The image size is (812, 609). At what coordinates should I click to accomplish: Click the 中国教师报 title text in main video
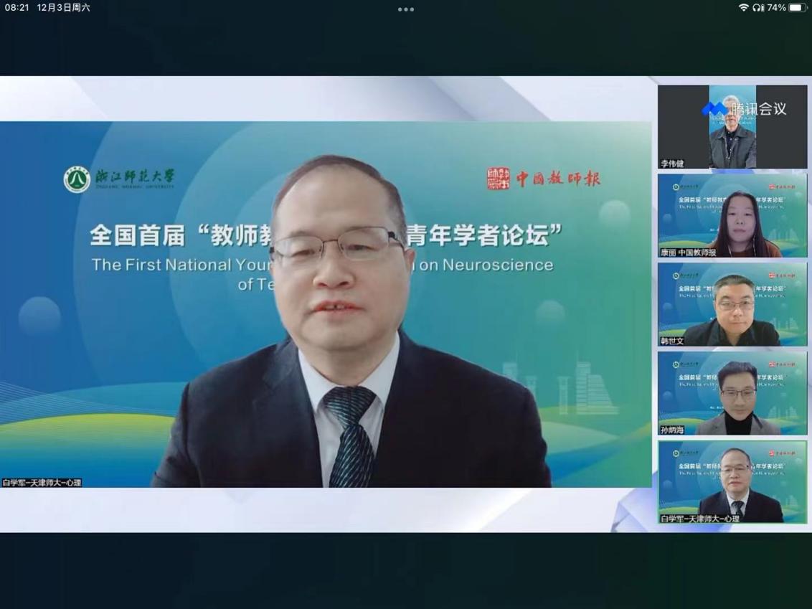[x=558, y=179]
